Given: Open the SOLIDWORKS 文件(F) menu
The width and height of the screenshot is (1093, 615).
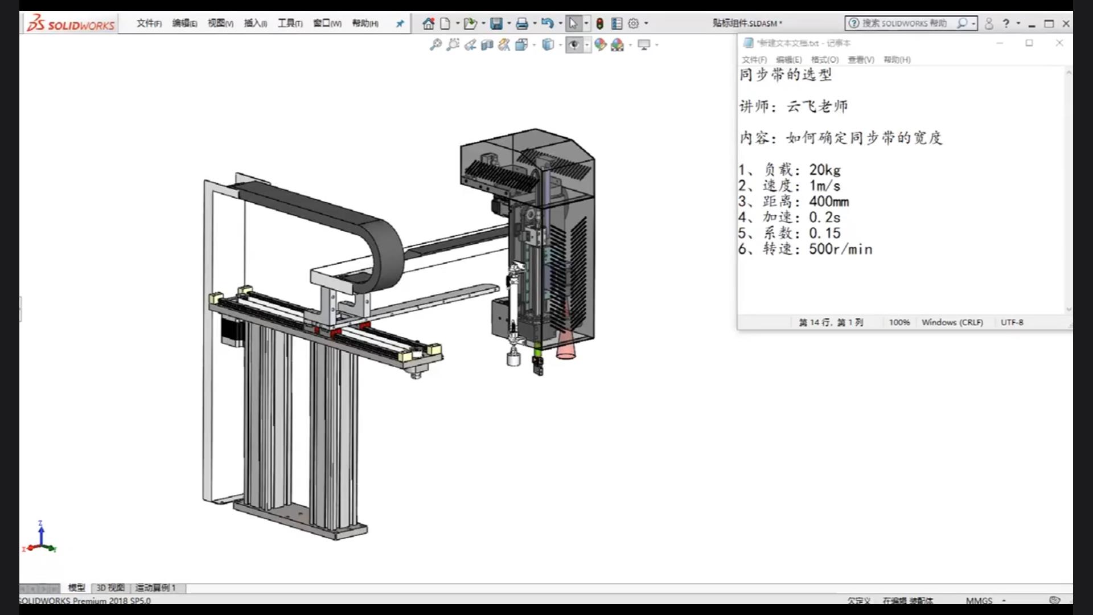Looking at the screenshot, I should pyautogui.click(x=149, y=23).
